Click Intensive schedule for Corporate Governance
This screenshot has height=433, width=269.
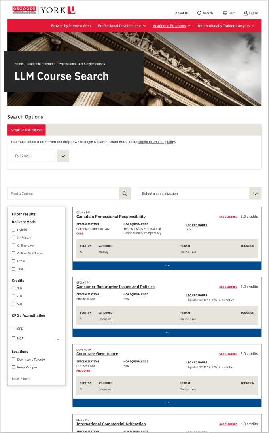[x=105, y=389]
